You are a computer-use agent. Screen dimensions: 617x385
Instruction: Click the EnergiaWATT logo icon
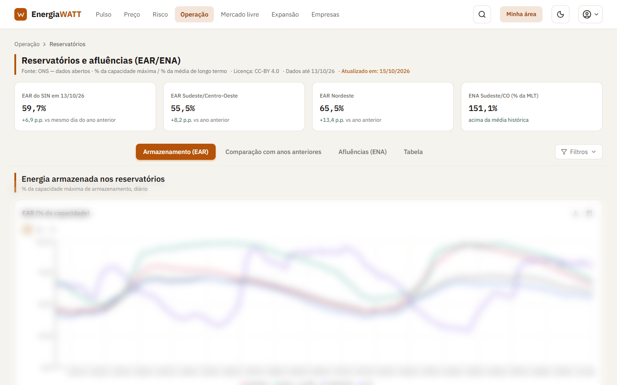pyautogui.click(x=21, y=14)
